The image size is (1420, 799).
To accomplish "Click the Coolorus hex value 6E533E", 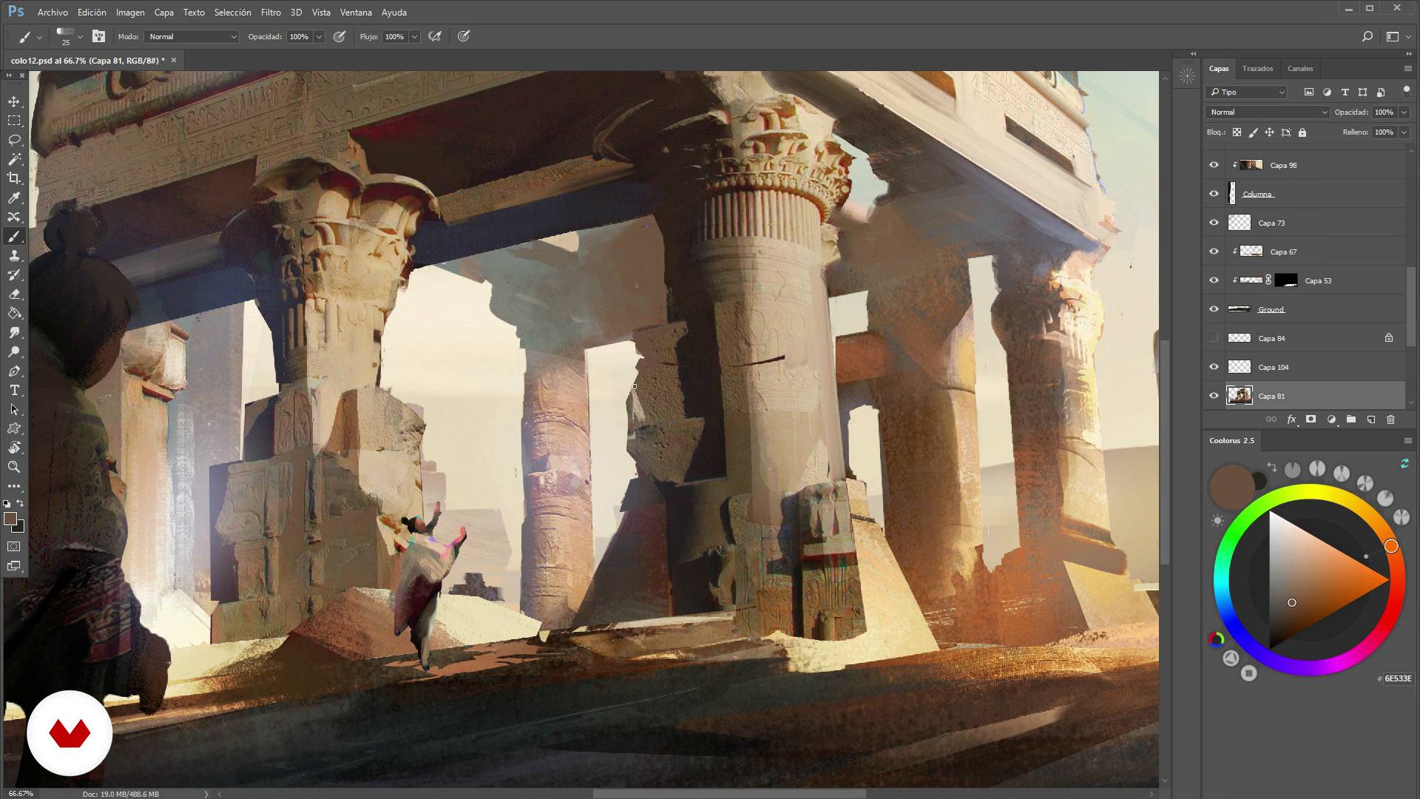I will [x=1397, y=678].
